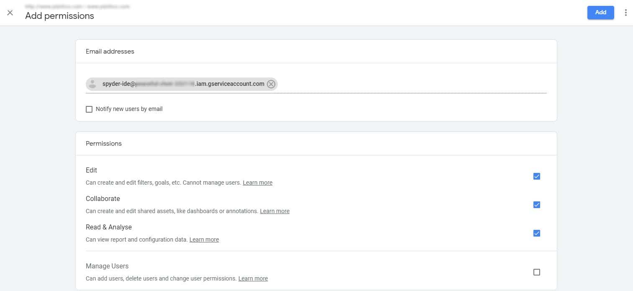
Task: Click the Edit permission label
Action: (x=91, y=170)
